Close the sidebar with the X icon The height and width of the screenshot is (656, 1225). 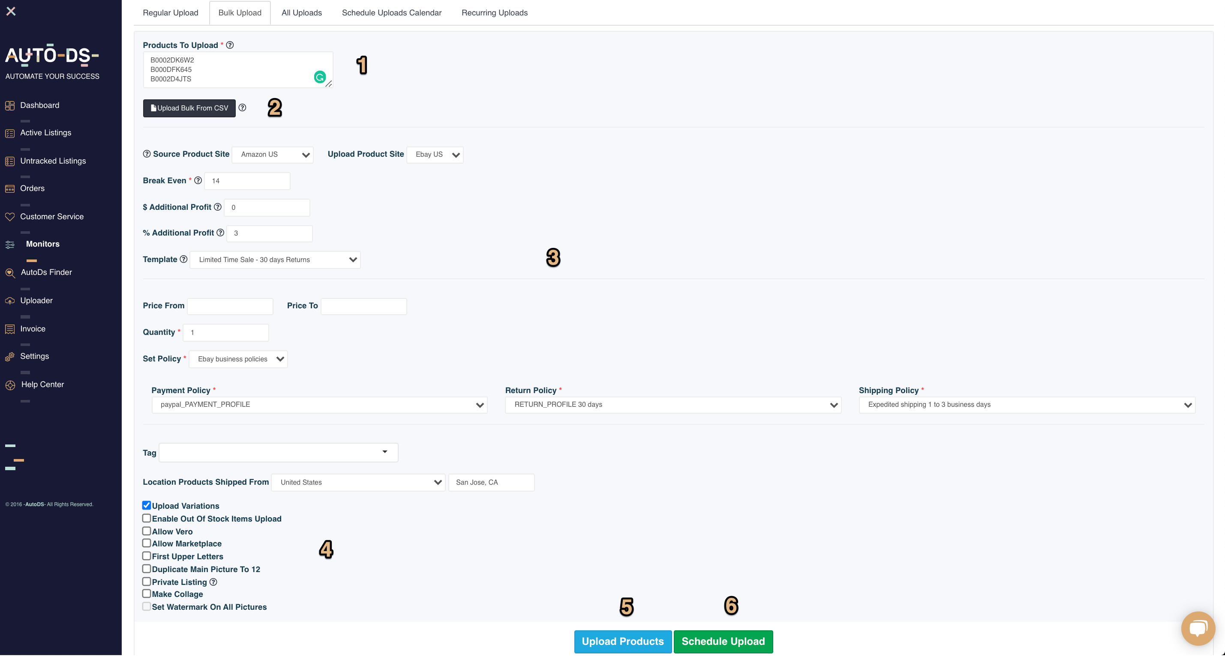11,11
